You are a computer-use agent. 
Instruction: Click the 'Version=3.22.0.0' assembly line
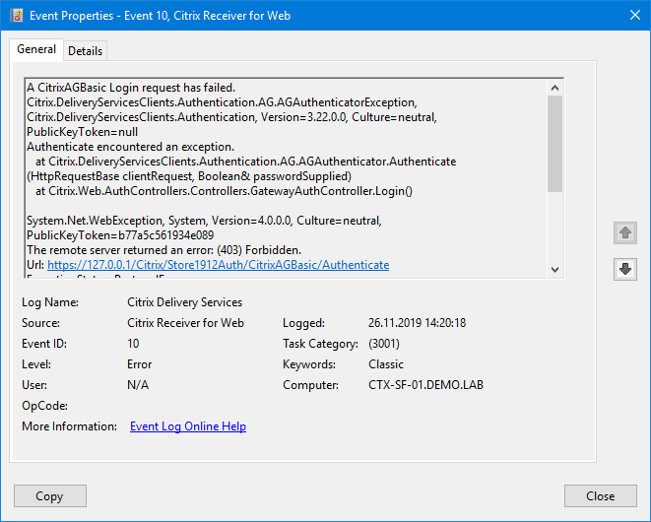(231, 117)
